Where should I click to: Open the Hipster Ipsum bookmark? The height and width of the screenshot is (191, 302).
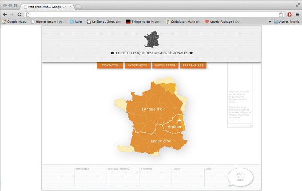48,22
